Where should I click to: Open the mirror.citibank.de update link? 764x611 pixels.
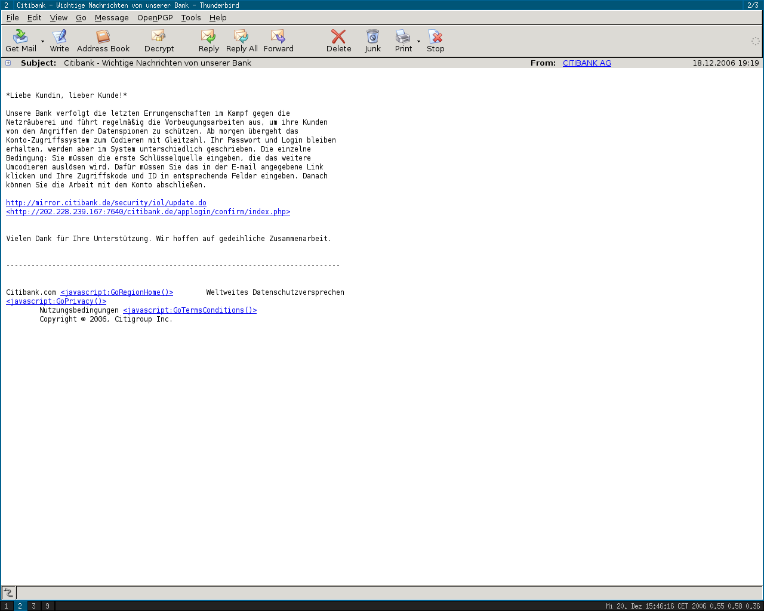click(106, 203)
